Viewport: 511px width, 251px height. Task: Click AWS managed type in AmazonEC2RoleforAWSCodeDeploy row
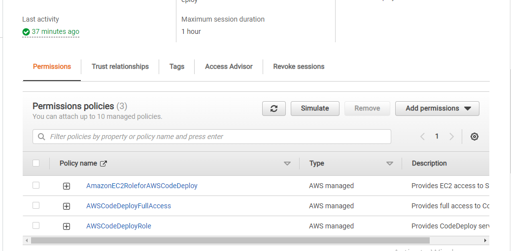pos(331,186)
